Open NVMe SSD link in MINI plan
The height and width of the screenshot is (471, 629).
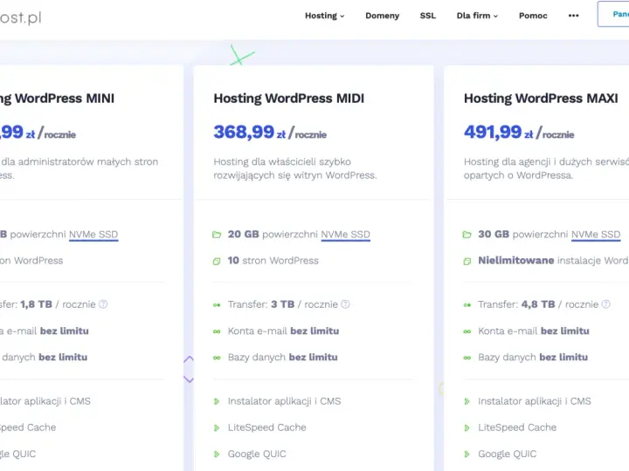coord(93,235)
